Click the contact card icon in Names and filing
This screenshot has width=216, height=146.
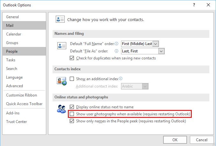coord(62,46)
